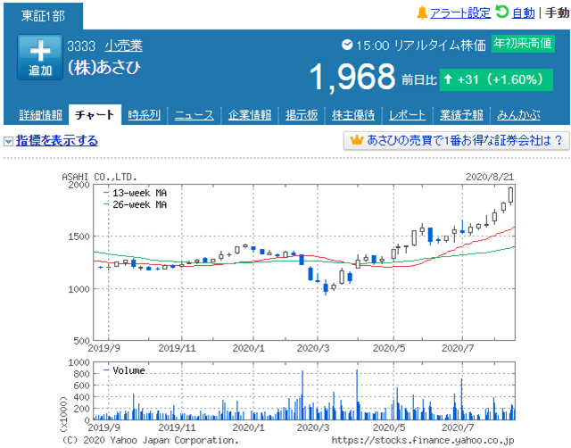This screenshot has height=448, width=571.
Task: Open the ニュース tab
Action: [x=194, y=115]
